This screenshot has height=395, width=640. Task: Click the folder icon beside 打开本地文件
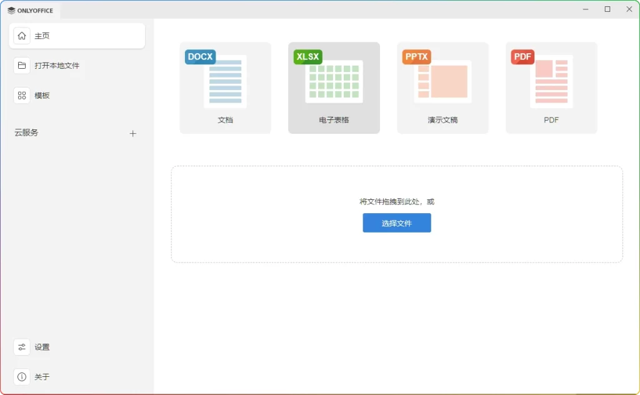click(x=21, y=65)
